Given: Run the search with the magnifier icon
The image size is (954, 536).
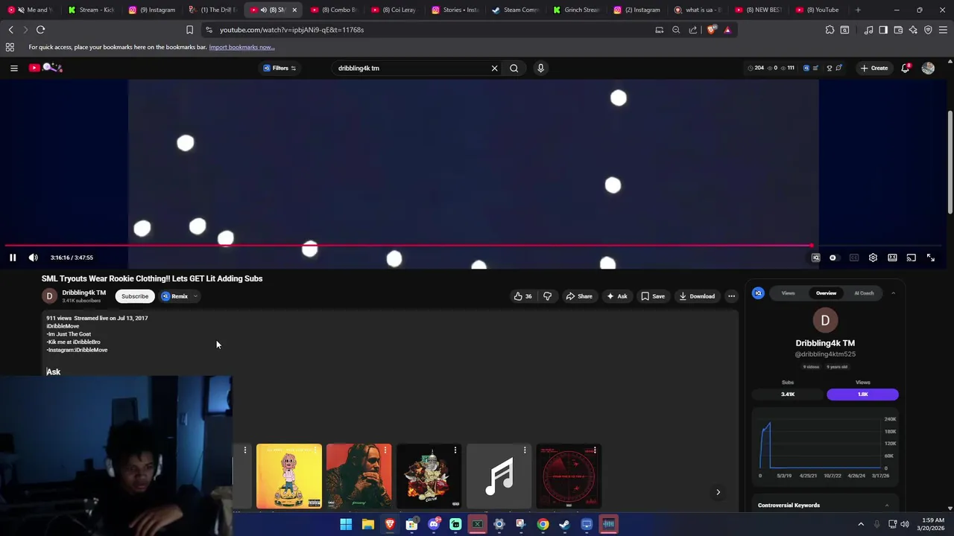Looking at the screenshot, I should (514, 68).
